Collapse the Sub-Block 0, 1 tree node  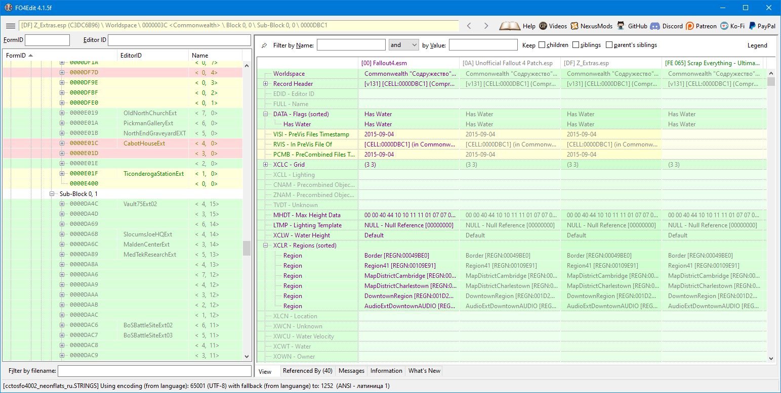[52, 194]
